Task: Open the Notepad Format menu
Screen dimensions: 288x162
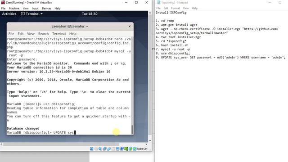Action: [175, 8]
